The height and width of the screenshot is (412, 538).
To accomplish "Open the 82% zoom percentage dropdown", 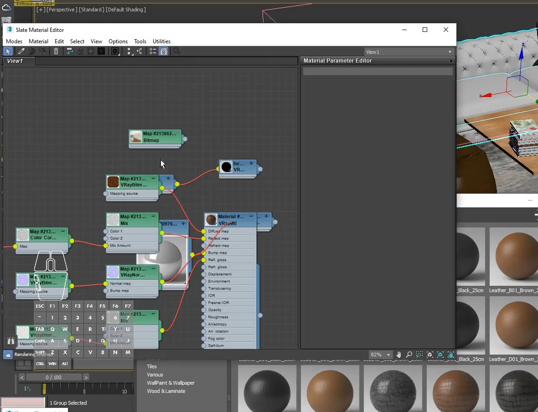I will [380, 355].
